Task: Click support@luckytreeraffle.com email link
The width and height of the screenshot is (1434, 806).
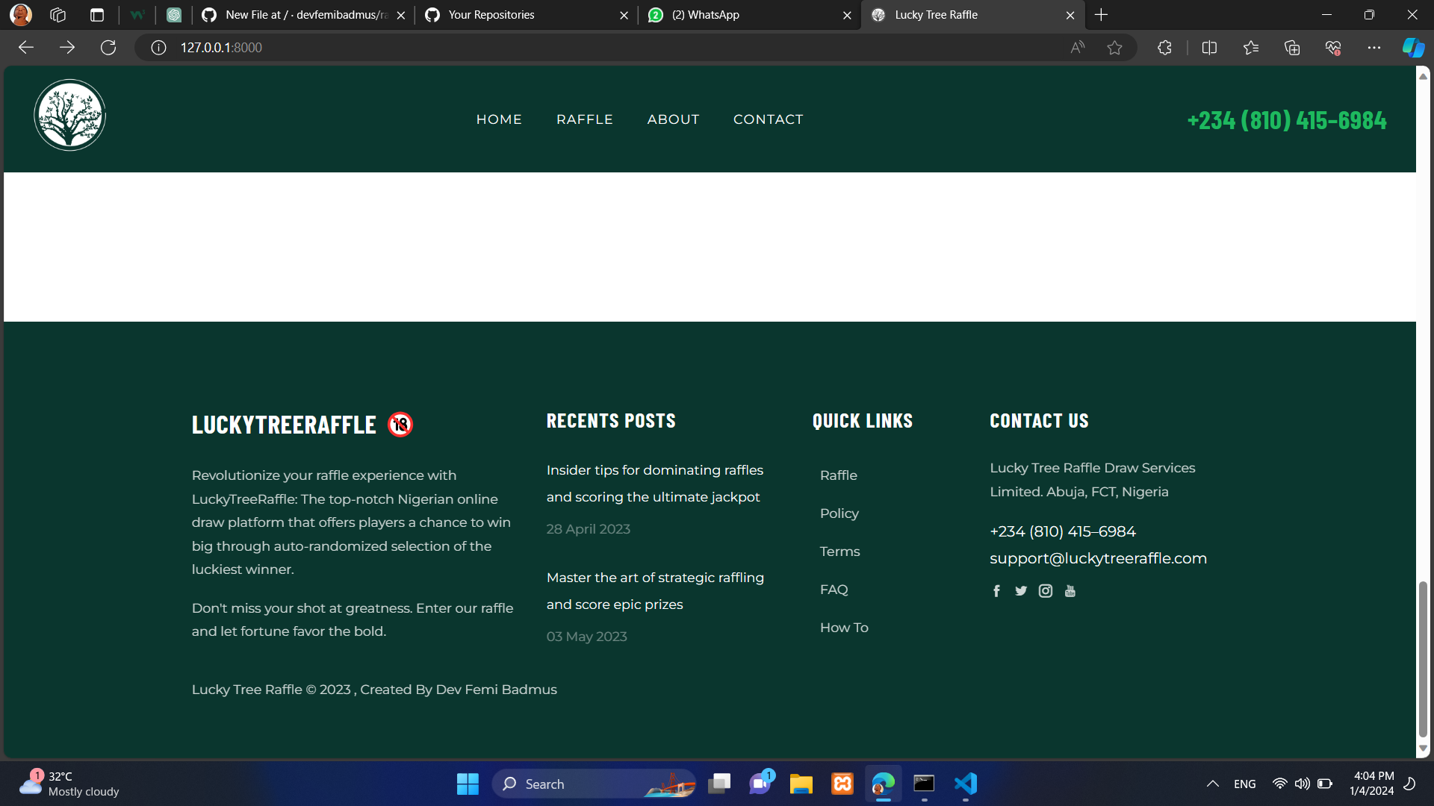Action: point(1099,558)
